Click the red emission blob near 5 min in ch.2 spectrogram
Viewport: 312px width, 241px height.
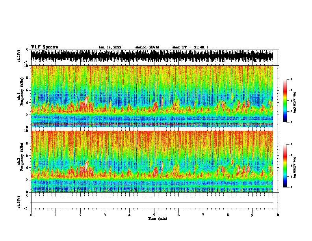(155, 172)
